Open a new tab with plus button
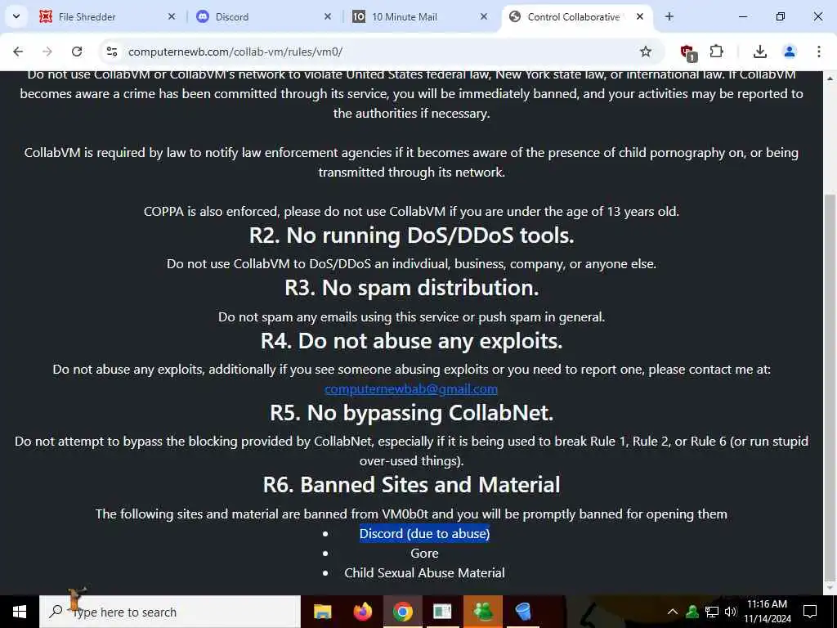The width and height of the screenshot is (837, 628). (x=669, y=16)
